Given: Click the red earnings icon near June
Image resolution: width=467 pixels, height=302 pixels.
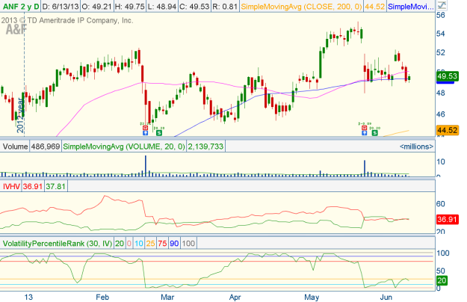Looking at the screenshot, I should (364, 129).
